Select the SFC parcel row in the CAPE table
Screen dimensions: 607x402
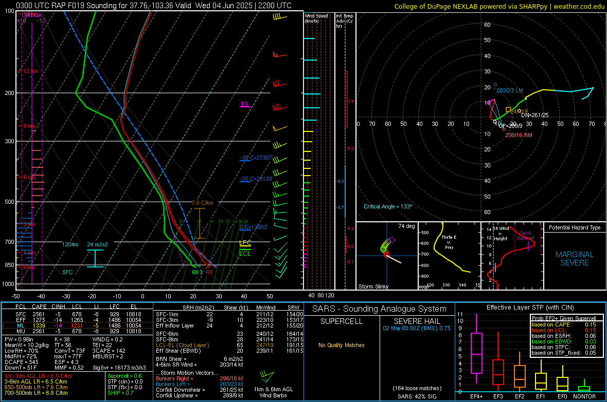pyautogui.click(x=78, y=314)
